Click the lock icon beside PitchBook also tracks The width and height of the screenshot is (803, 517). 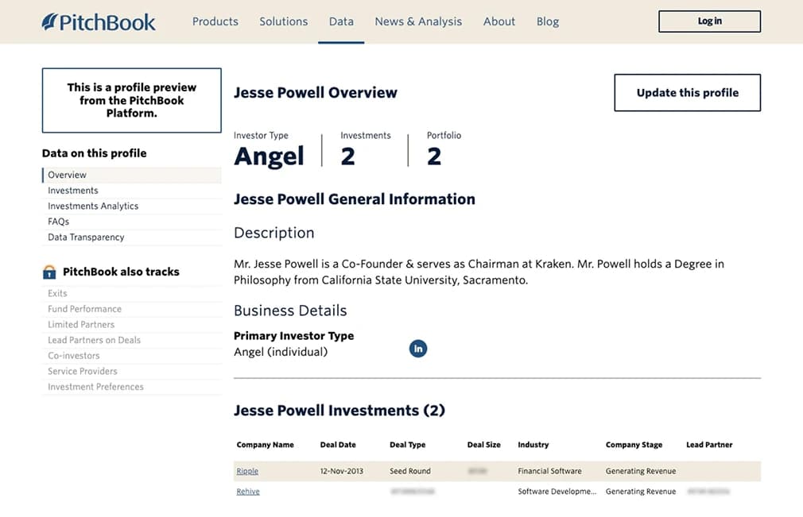49,272
